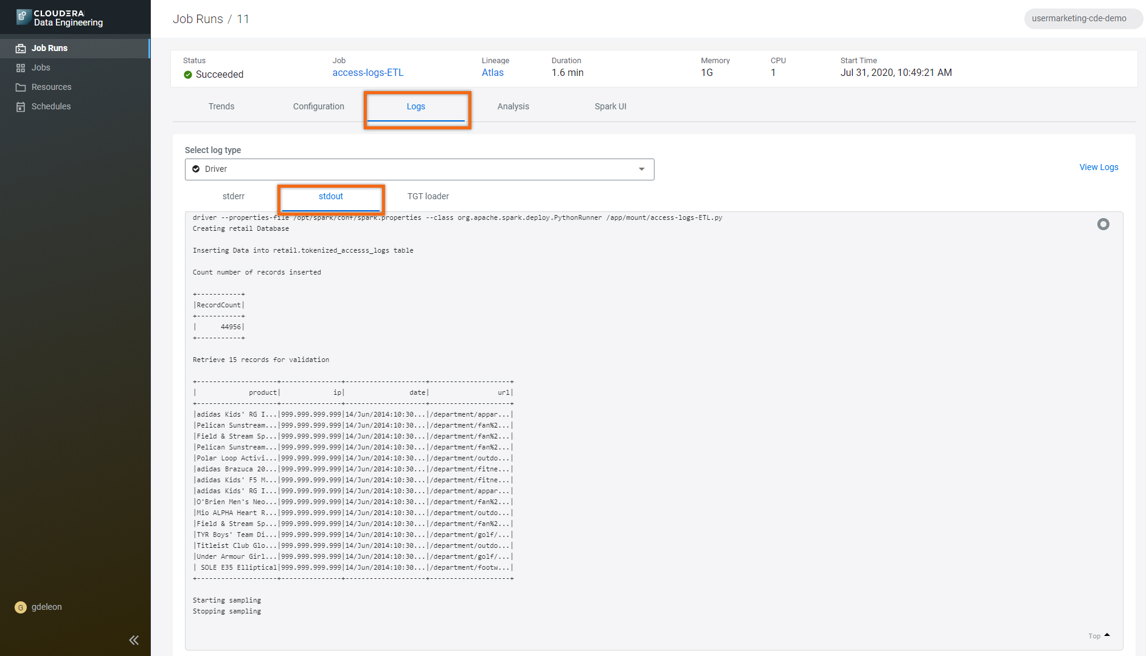Screen dimensions: 1146x656
Task: Open the access-logs-ETL job link
Action: tap(367, 73)
